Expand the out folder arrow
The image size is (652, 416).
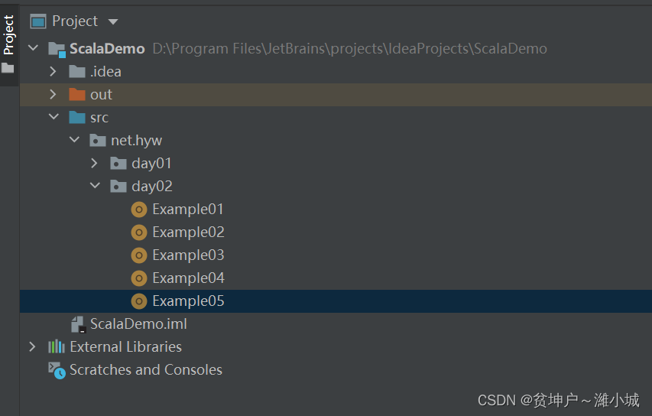53,95
